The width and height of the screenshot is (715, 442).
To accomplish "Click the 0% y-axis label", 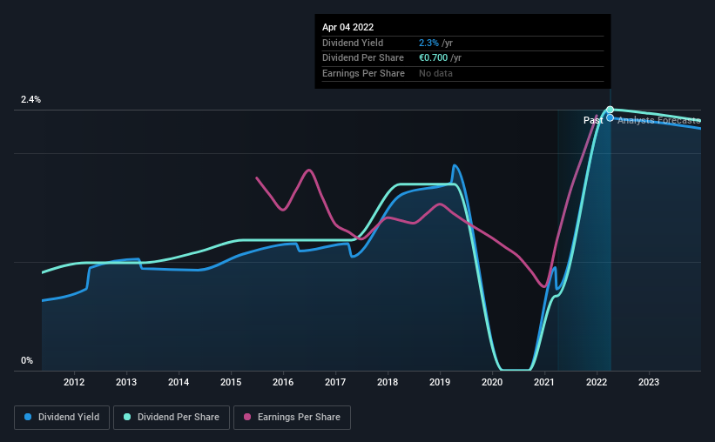I will pos(27,360).
